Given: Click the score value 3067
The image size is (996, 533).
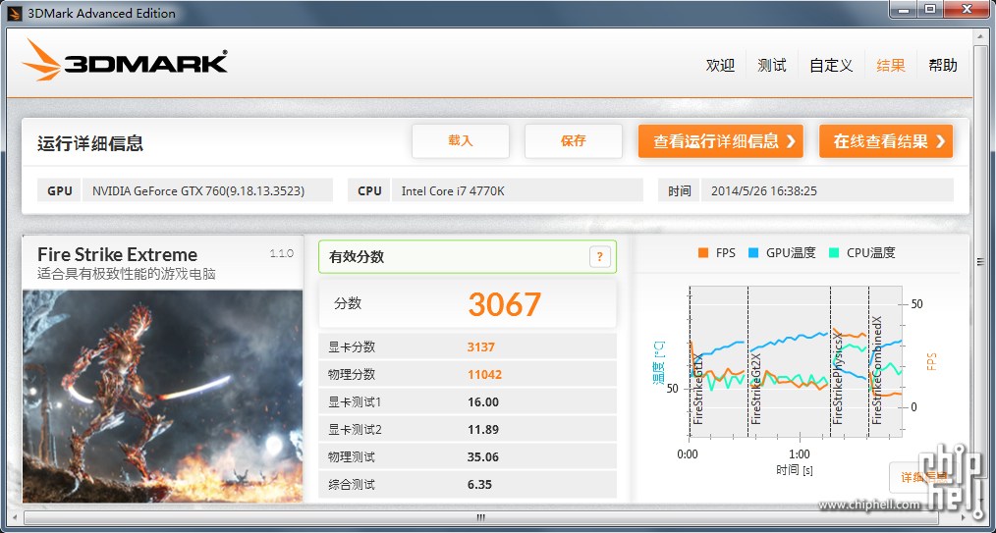Looking at the screenshot, I should (x=505, y=304).
